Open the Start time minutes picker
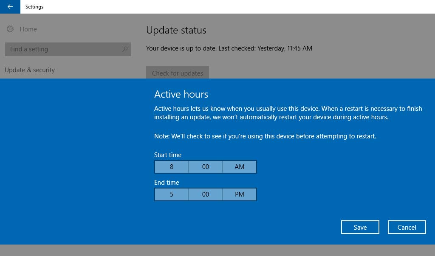 [x=206, y=167]
